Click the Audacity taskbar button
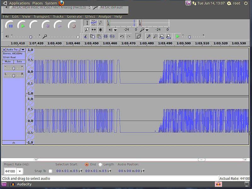 coord(21,184)
